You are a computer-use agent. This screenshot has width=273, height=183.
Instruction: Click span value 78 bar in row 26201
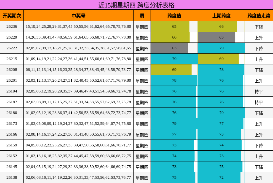pos(174,80)
